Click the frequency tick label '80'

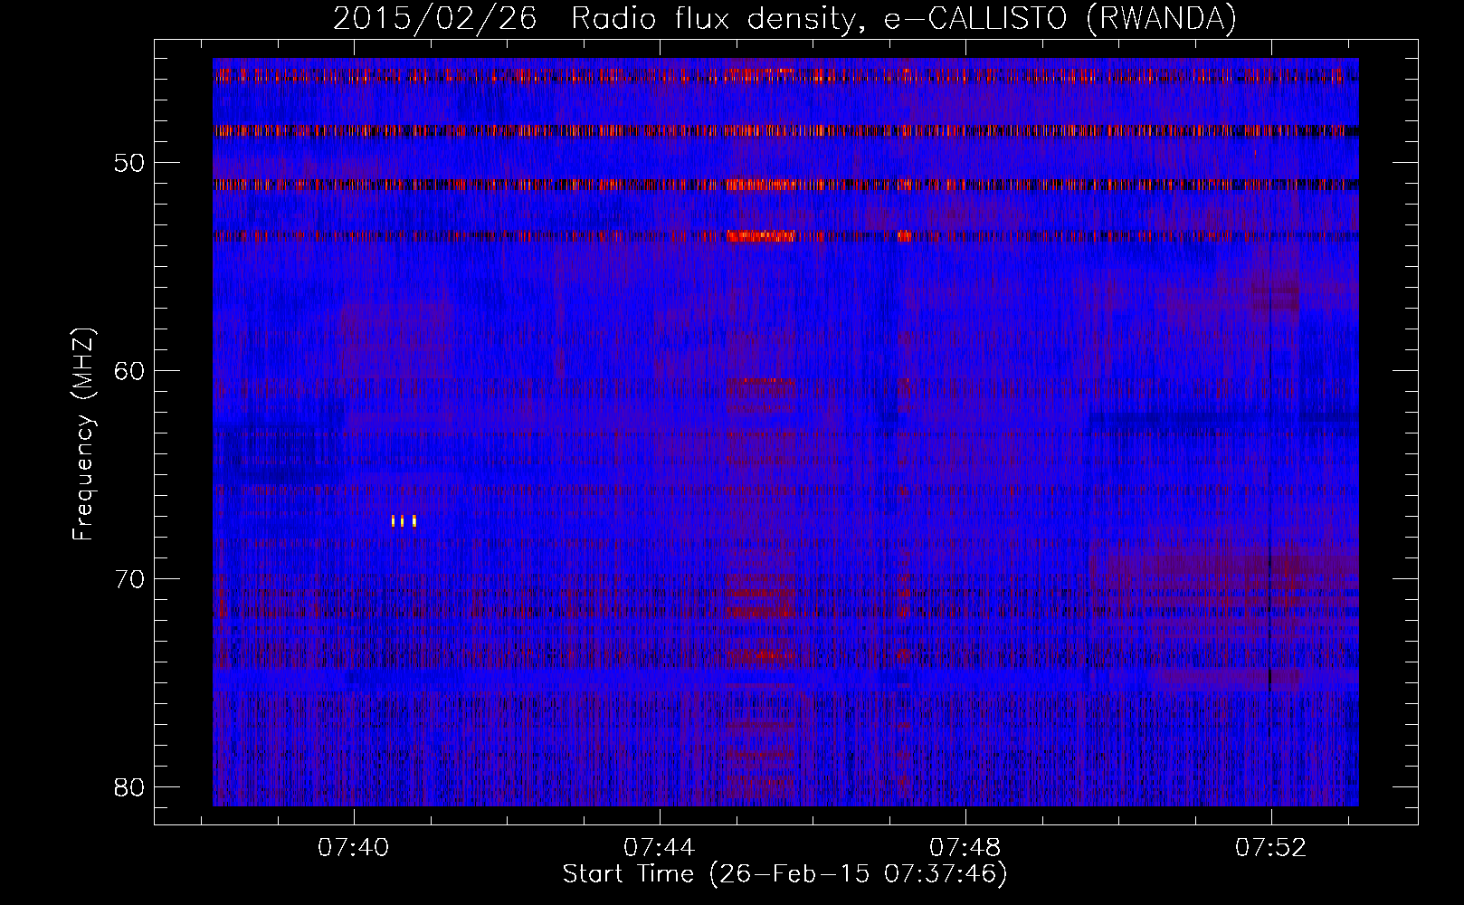click(130, 787)
